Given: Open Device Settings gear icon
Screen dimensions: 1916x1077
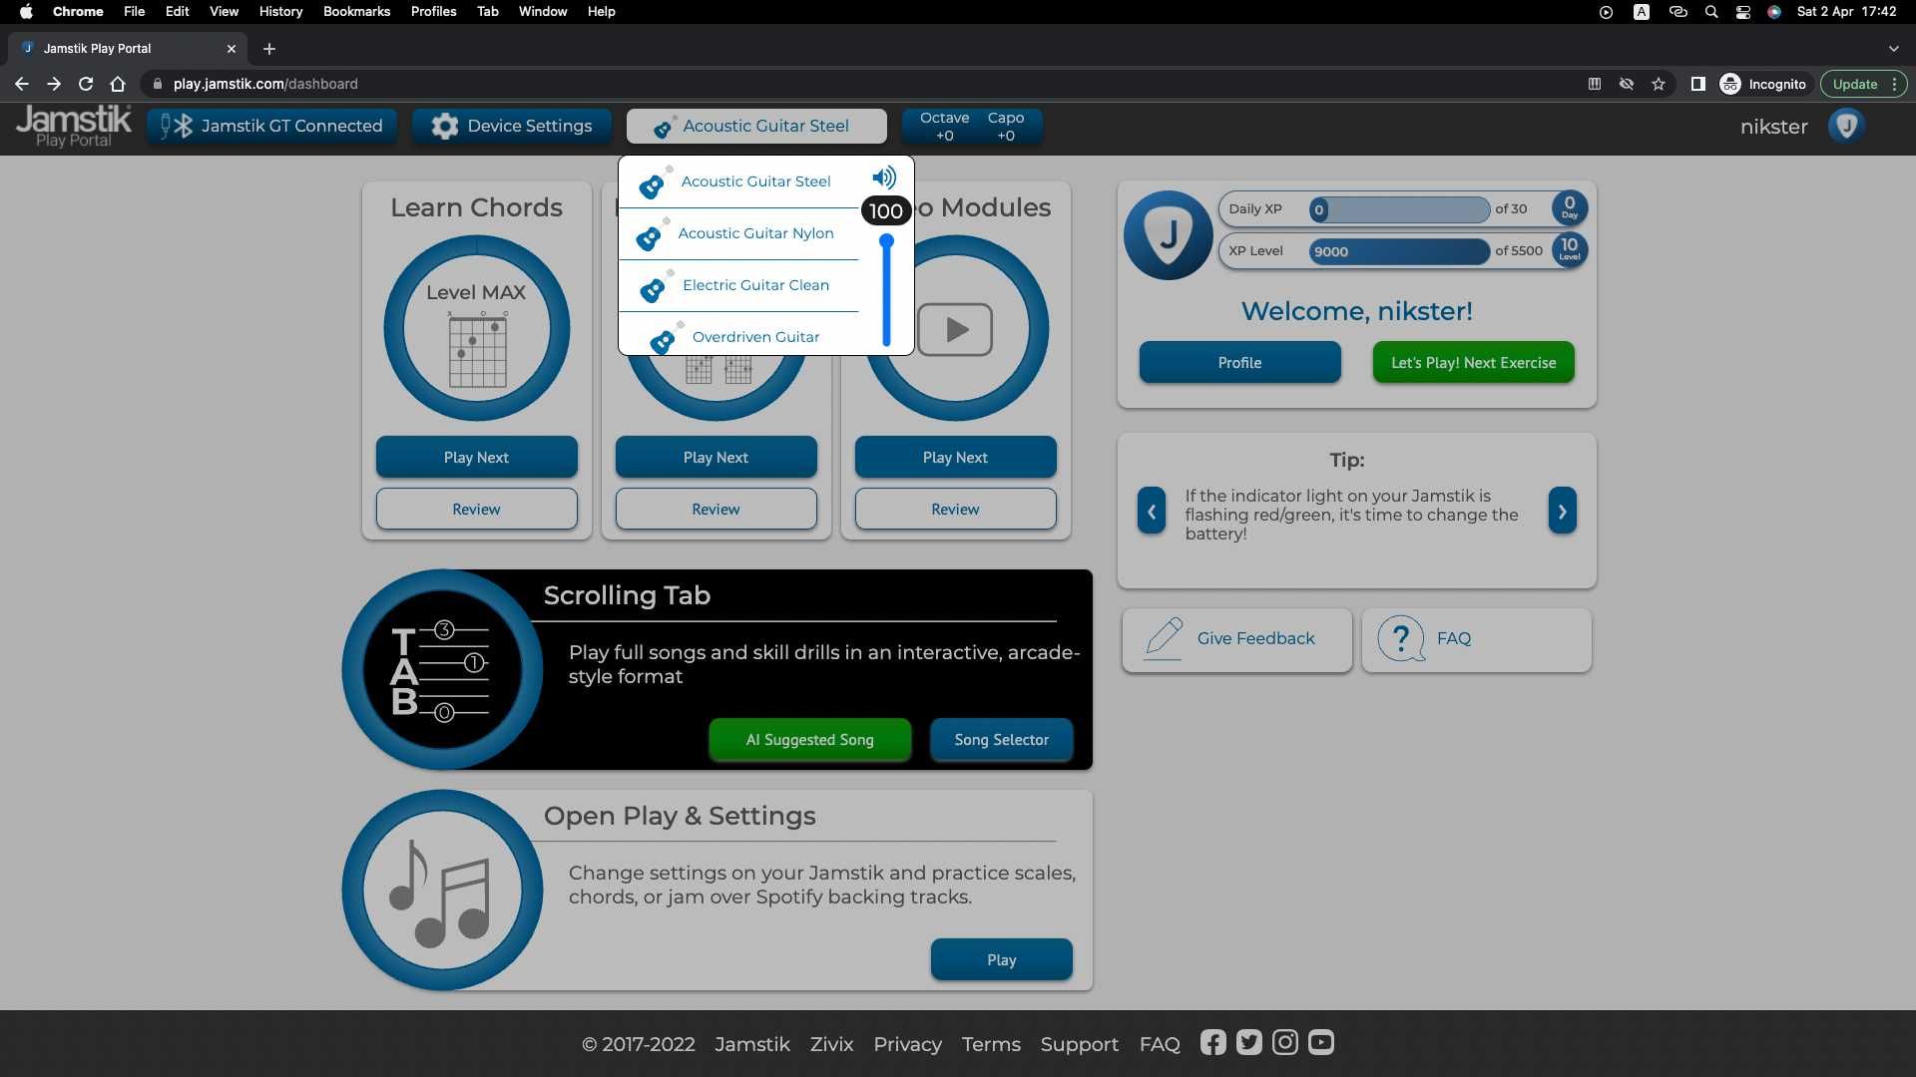Looking at the screenshot, I should pyautogui.click(x=444, y=126).
